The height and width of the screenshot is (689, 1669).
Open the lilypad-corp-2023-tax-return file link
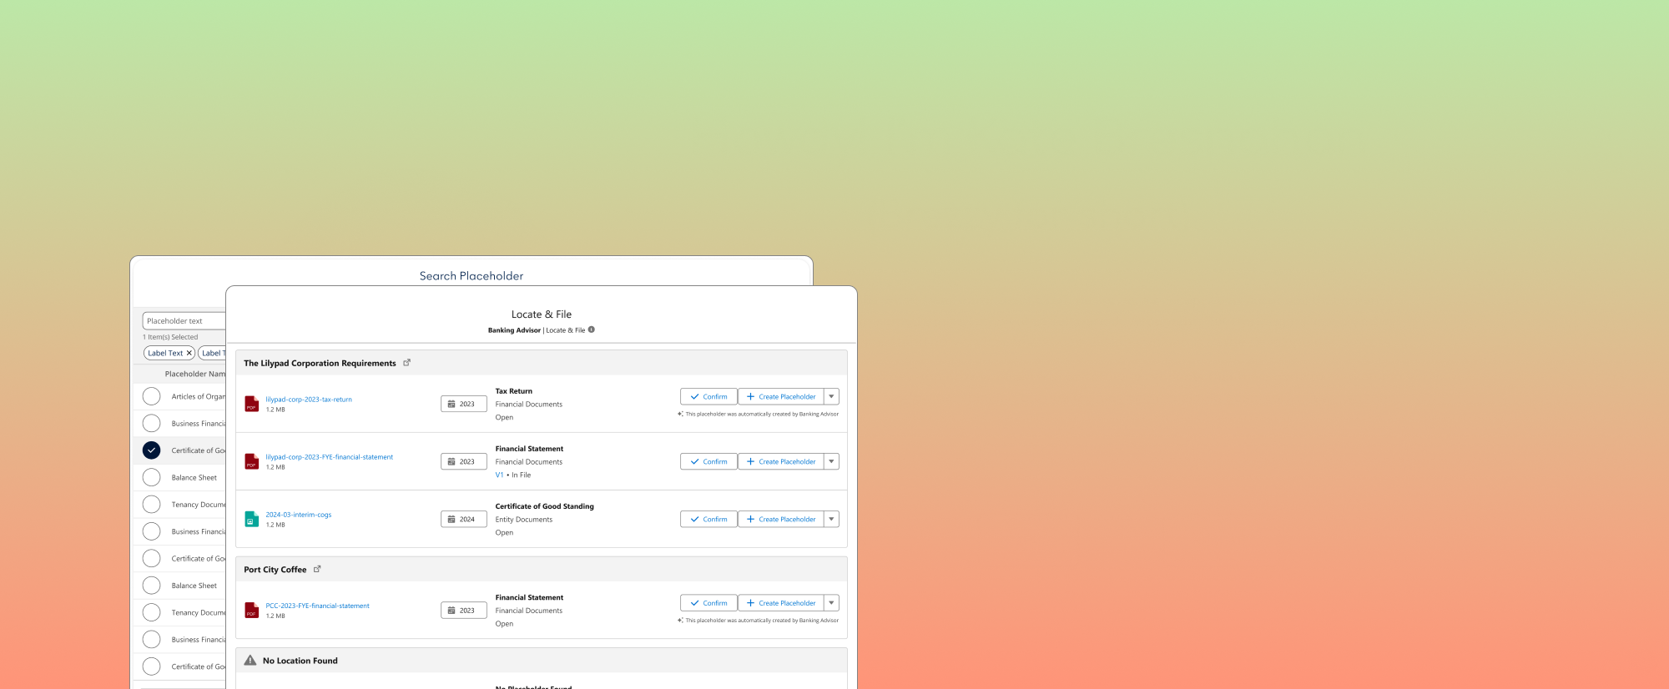point(309,400)
